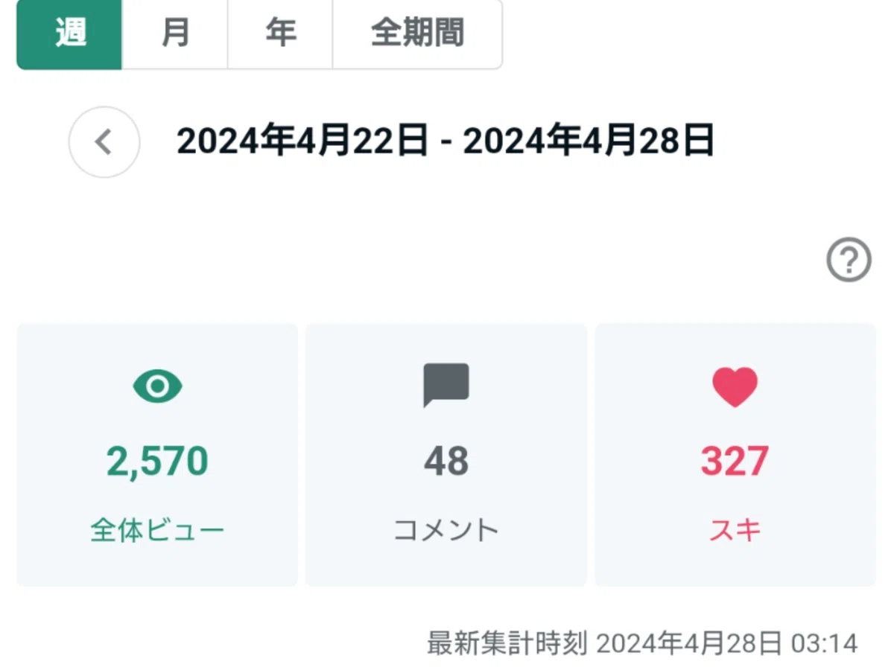
Task: Click the スキ label text
Action: tap(735, 531)
